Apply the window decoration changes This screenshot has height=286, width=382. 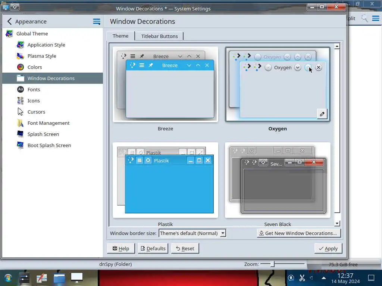click(328, 248)
